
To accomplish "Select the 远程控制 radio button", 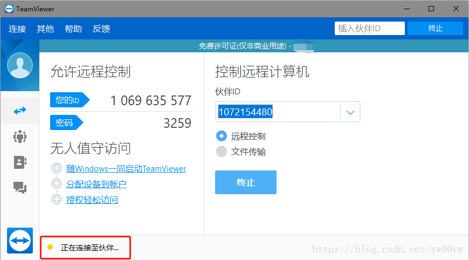I will pyautogui.click(x=222, y=136).
